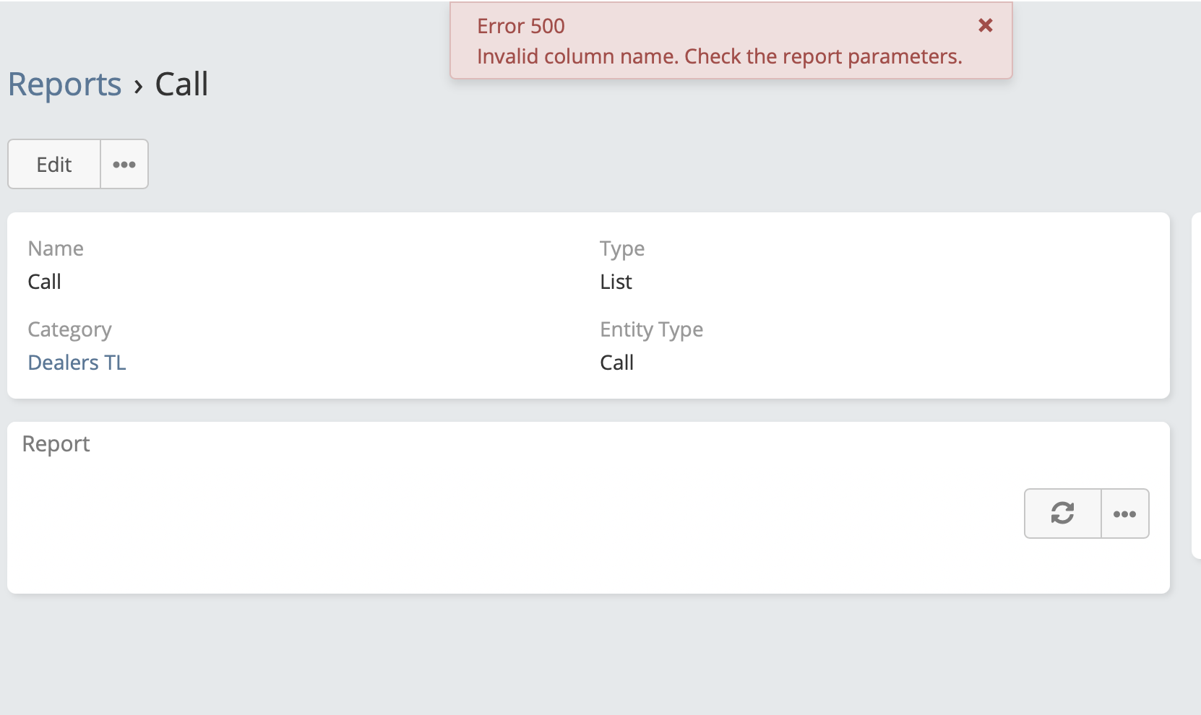Refresh the report results
This screenshot has height=715, width=1201.
pyautogui.click(x=1062, y=513)
